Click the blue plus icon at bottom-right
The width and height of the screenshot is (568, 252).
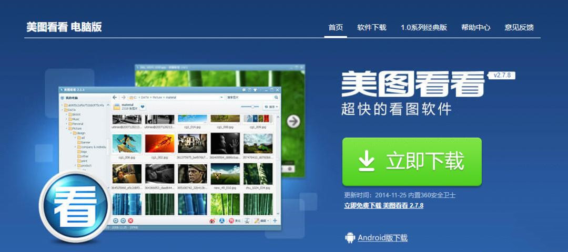(275, 220)
